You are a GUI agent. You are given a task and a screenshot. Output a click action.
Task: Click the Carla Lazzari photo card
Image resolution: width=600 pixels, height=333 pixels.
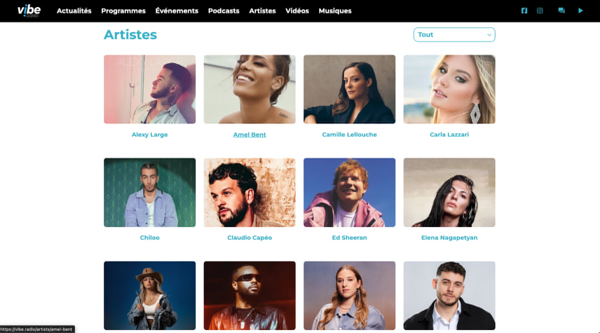pos(449,89)
